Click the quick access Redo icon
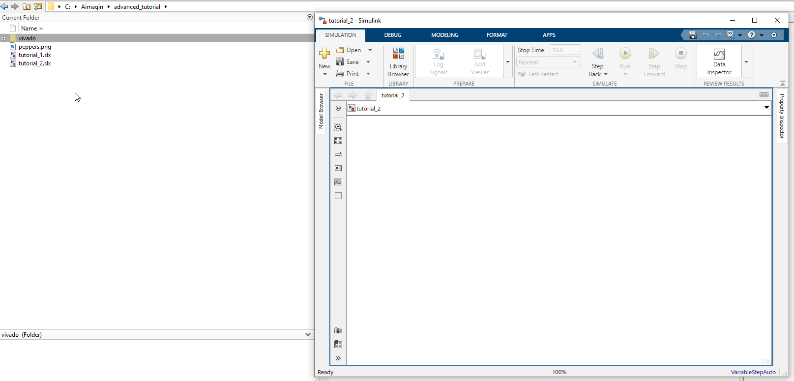Screen dimensions: 794x381 point(718,35)
